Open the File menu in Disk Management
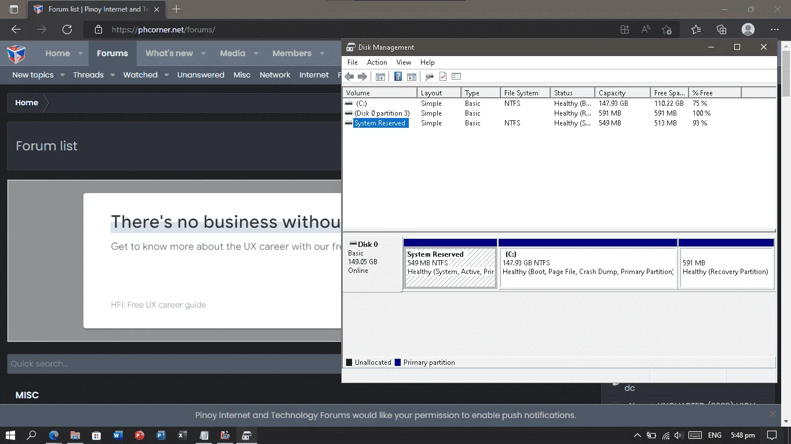Image resolution: width=791 pixels, height=444 pixels. coord(353,62)
